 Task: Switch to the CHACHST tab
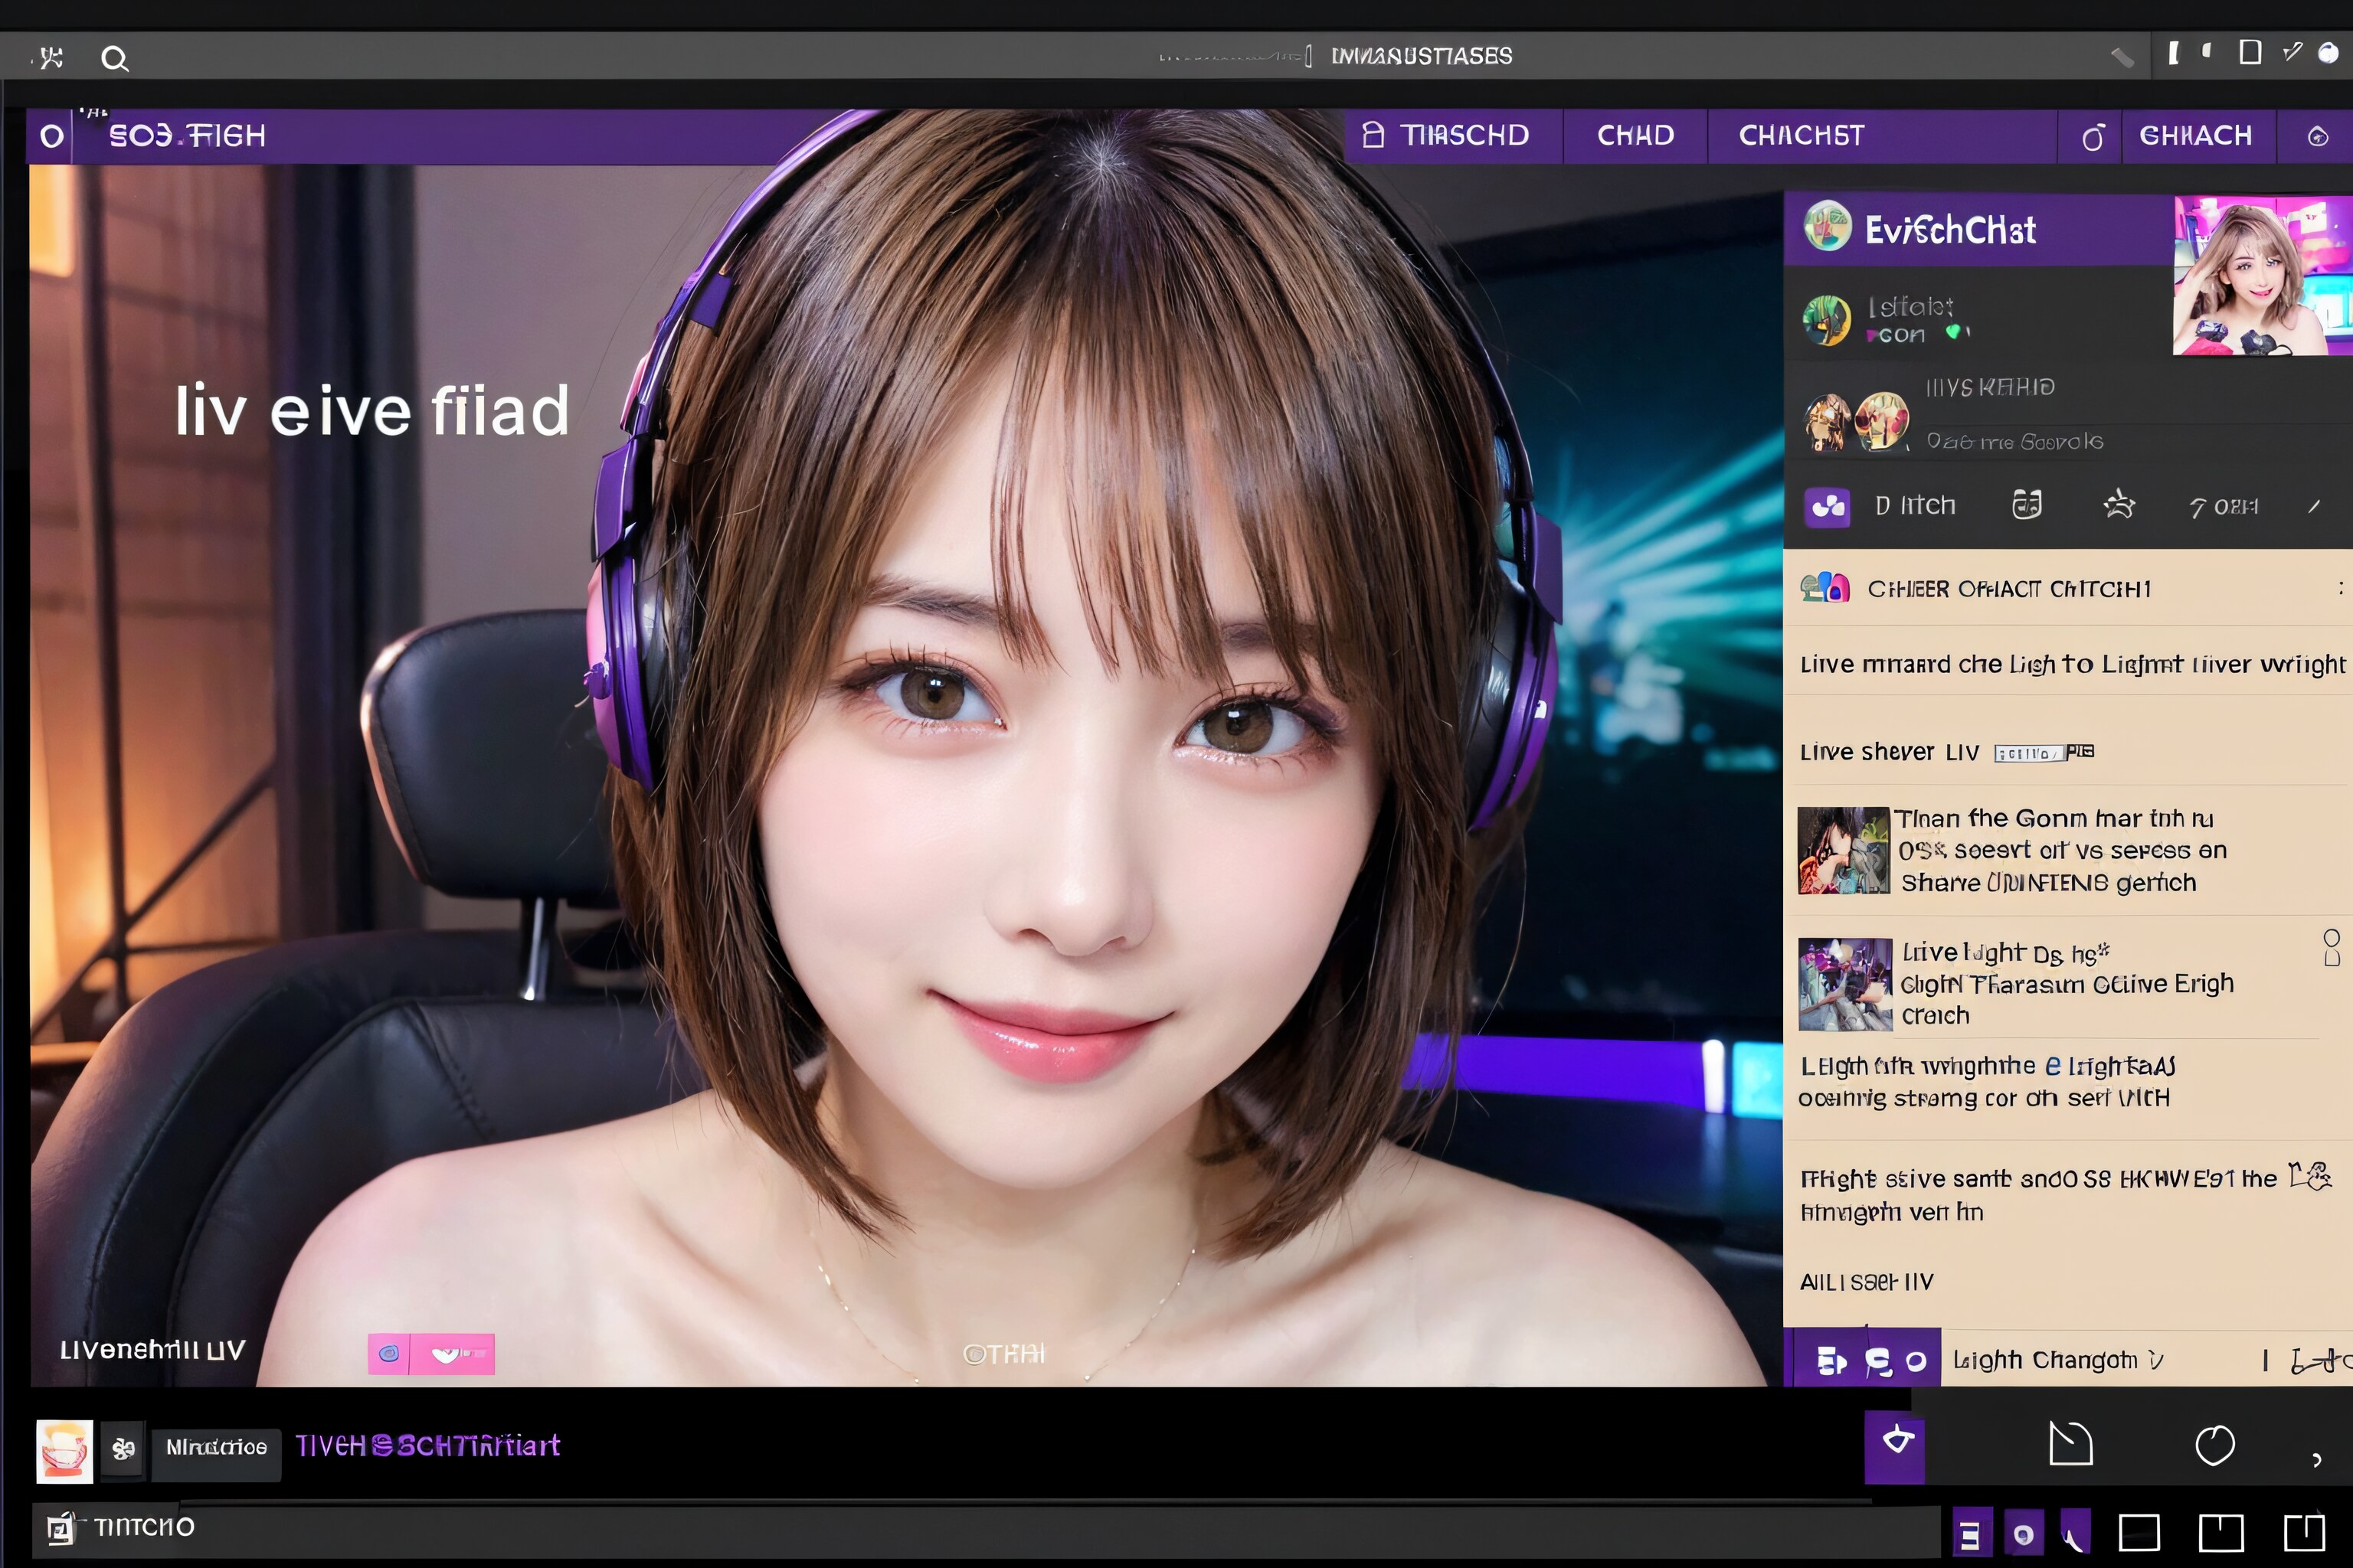point(1801,136)
